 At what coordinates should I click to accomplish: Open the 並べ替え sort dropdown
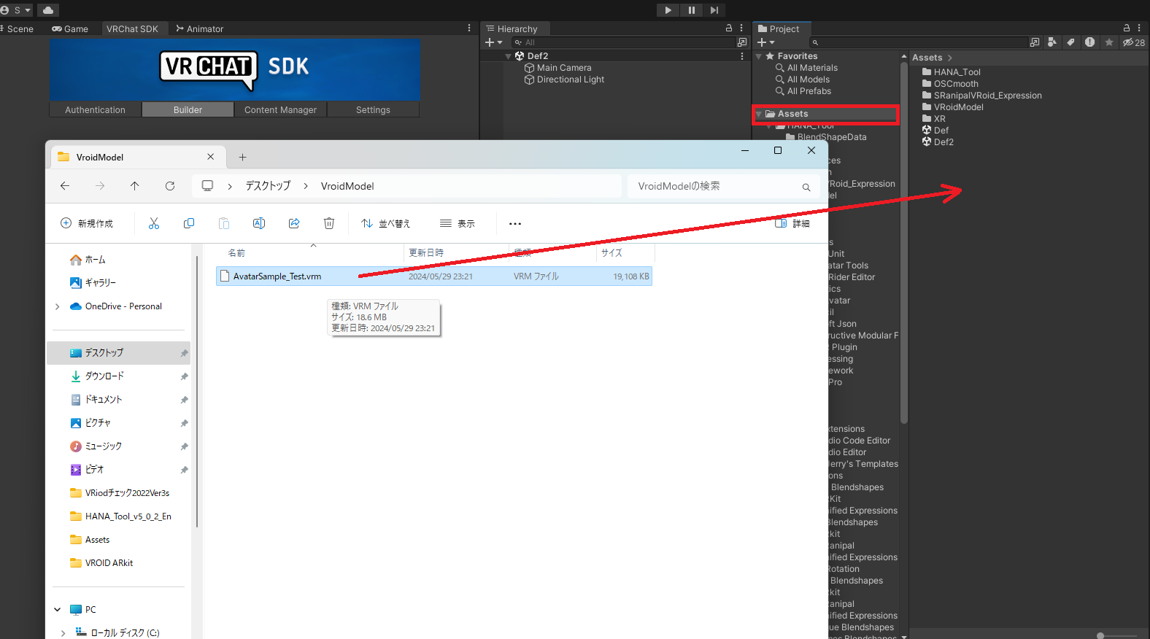(386, 223)
